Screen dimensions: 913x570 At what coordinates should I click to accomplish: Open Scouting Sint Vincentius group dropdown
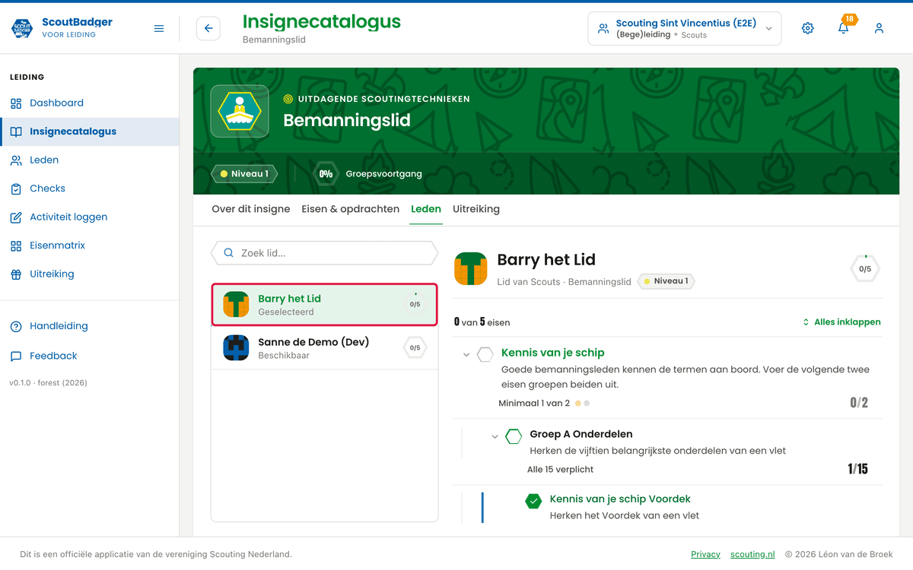click(x=685, y=29)
